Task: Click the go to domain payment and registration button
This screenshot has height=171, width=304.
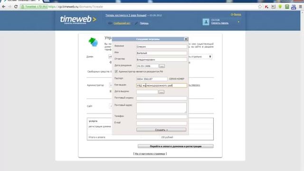Action: (176, 146)
